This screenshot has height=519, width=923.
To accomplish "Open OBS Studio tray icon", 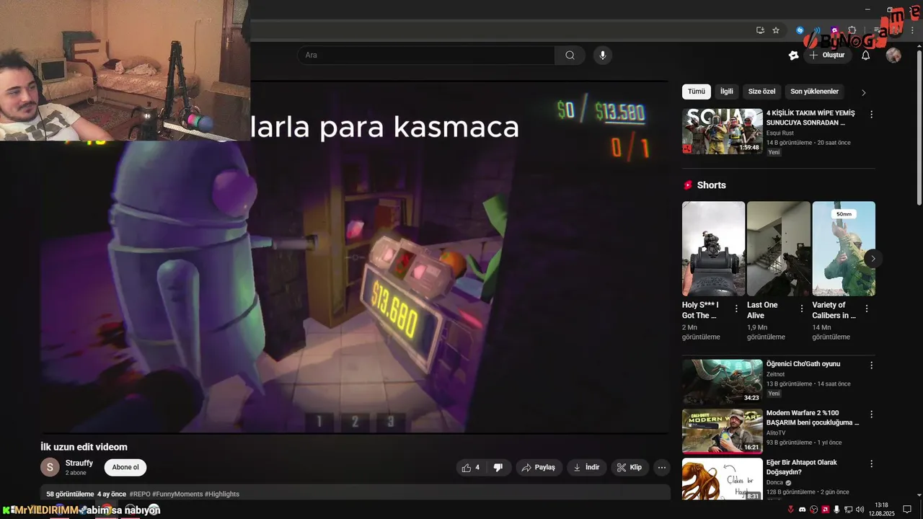I will (x=813, y=510).
